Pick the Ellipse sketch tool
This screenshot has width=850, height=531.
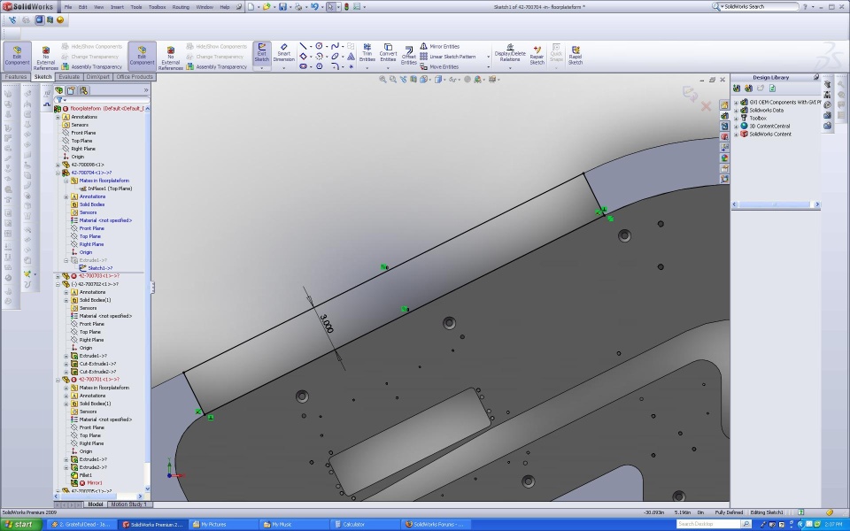click(335, 57)
